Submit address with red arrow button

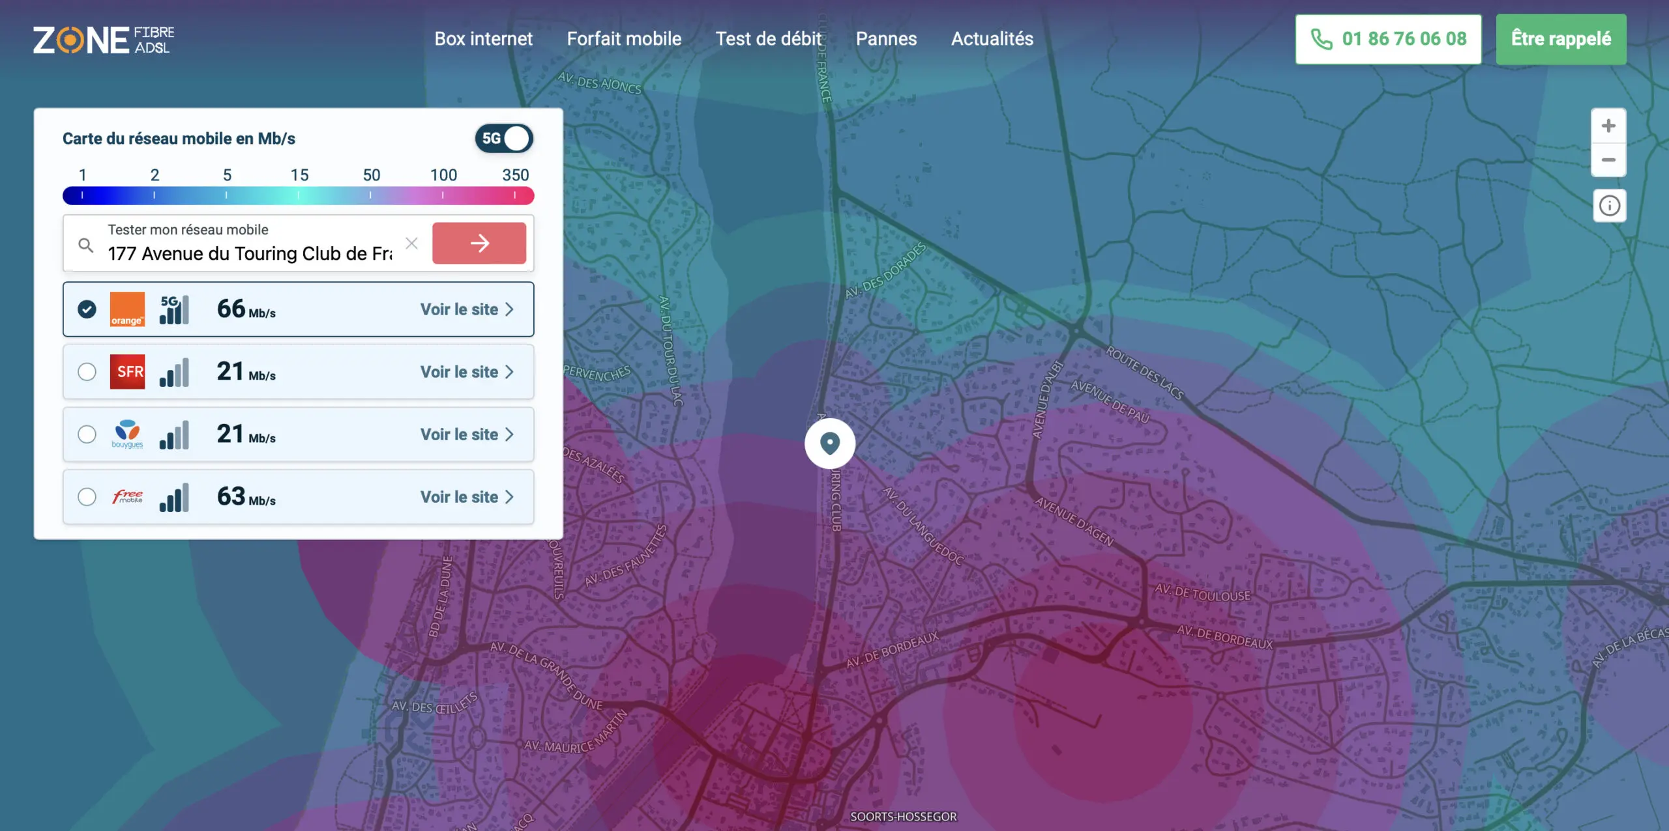coord(479,243)
